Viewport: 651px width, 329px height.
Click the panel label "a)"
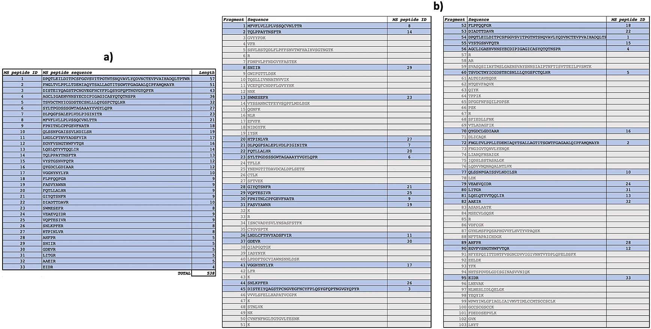(x=108, y=57)
